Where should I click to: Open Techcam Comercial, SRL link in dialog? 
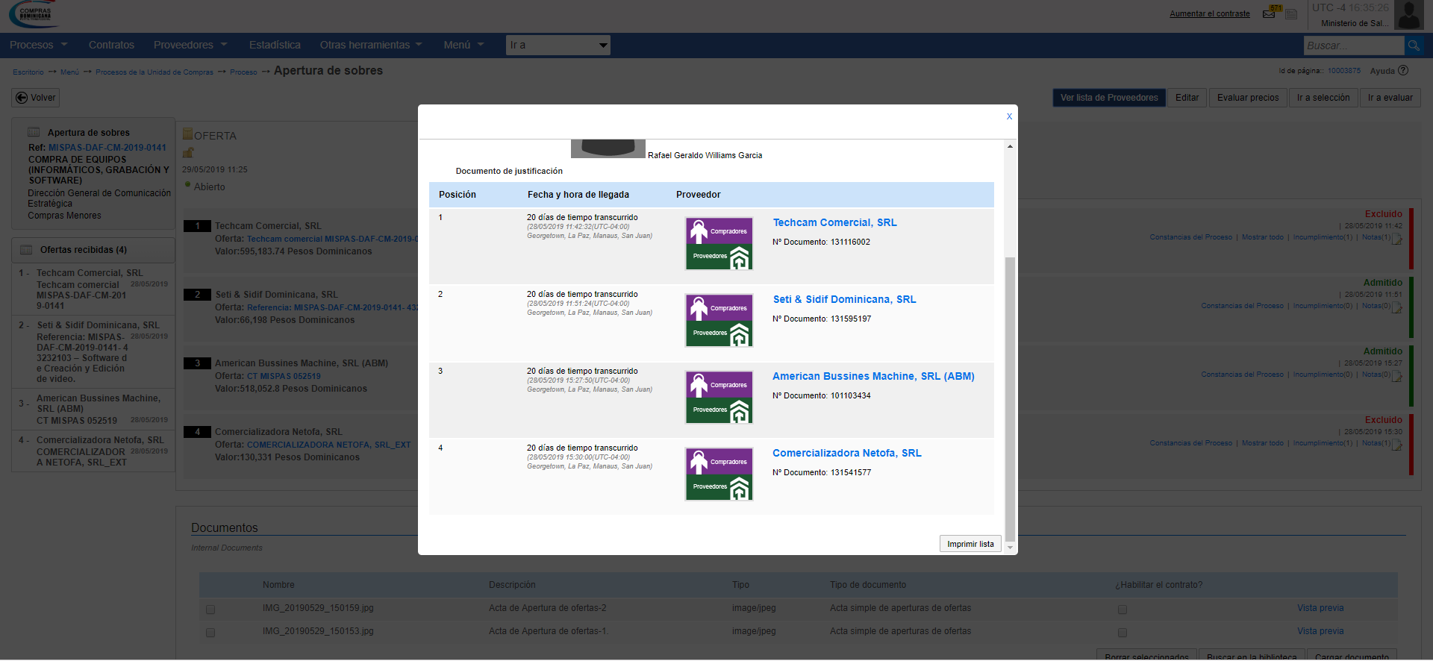834,222
